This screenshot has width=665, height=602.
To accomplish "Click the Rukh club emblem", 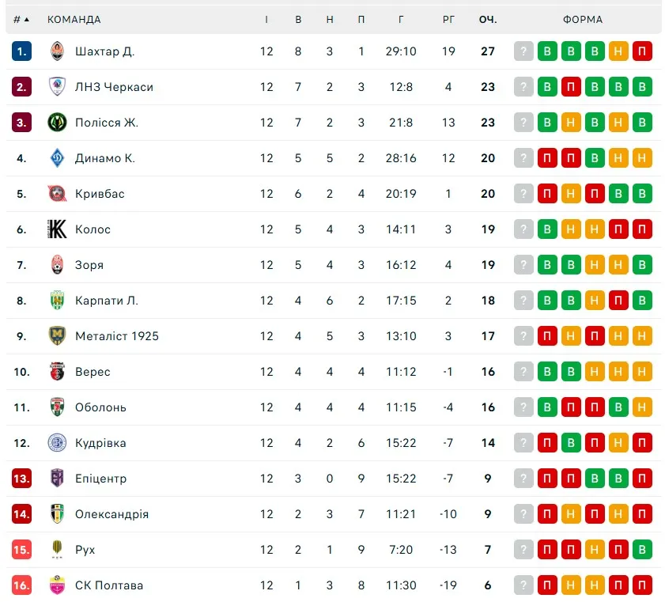I will point(56,550).
